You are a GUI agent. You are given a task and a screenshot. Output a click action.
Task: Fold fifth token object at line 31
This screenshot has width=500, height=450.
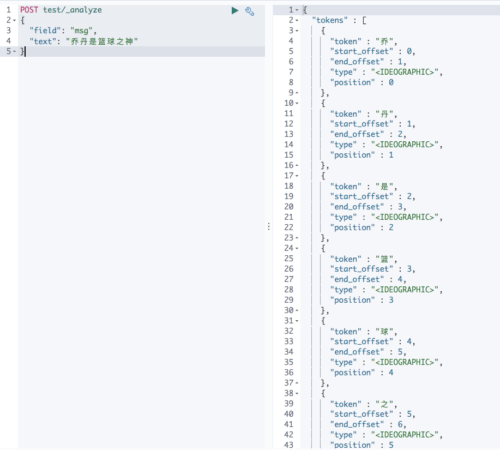297,321
